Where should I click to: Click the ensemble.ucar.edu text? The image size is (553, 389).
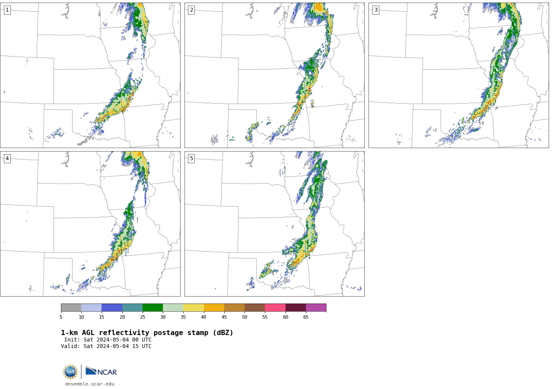[90, 384]
